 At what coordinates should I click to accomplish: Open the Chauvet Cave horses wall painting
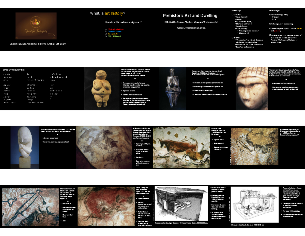click(104, 147)
